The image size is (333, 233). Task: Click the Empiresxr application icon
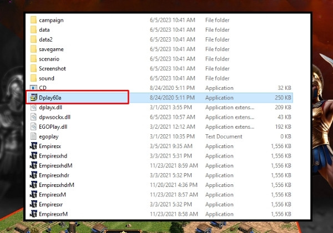33,204
